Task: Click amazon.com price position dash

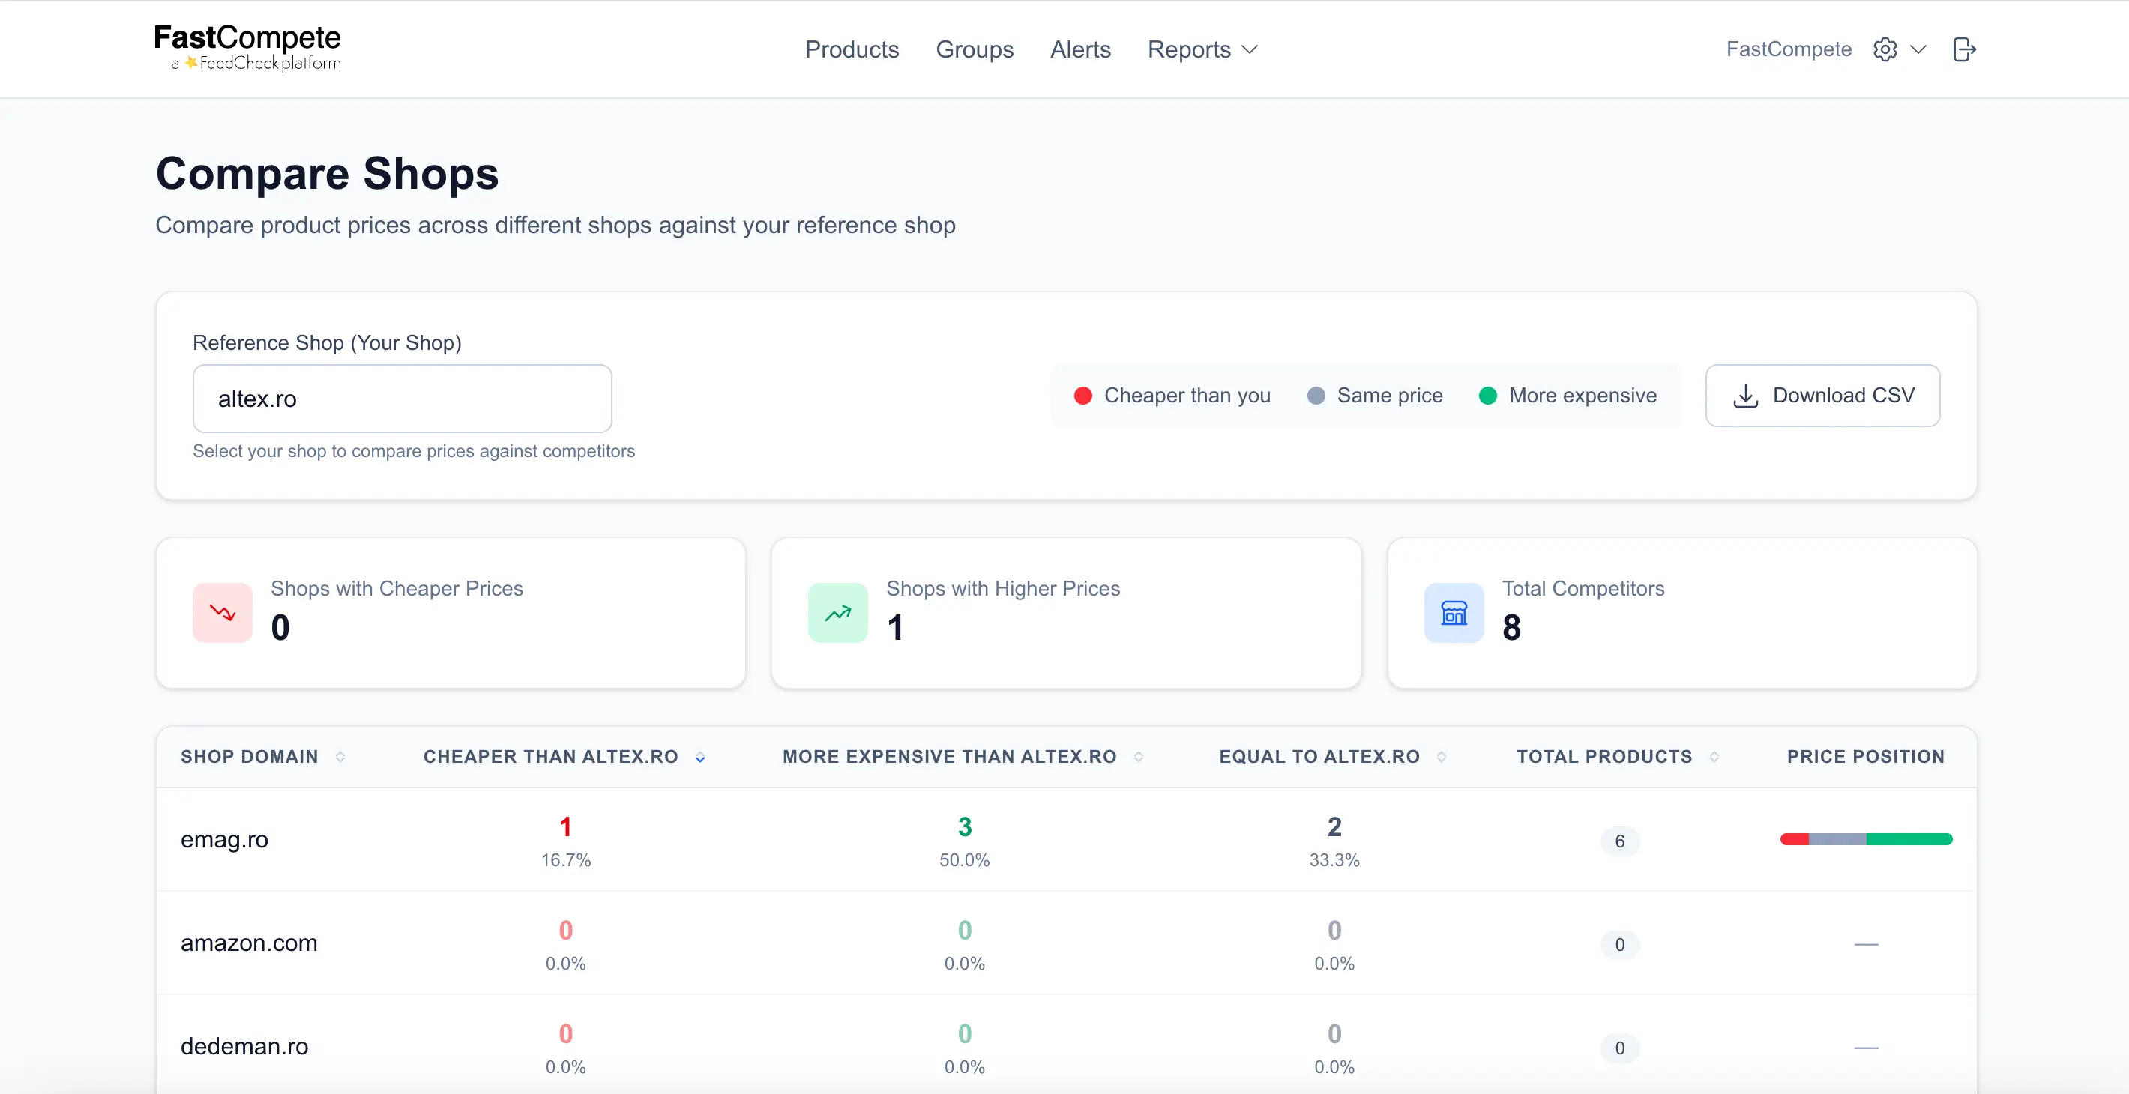Action: click(1866, 943)
